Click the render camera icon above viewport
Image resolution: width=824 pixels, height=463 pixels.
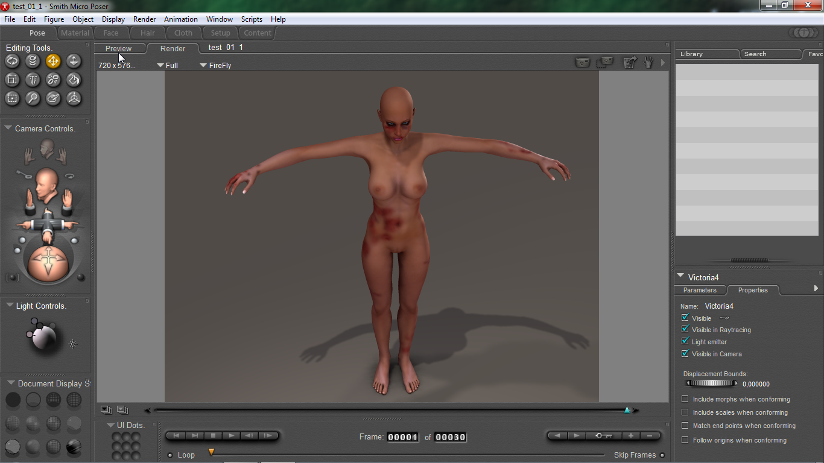(582, 62)
